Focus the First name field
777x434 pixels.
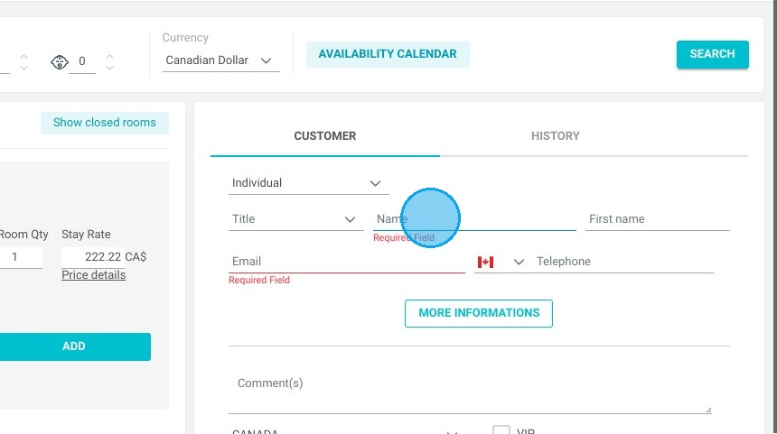click(658, 219)
